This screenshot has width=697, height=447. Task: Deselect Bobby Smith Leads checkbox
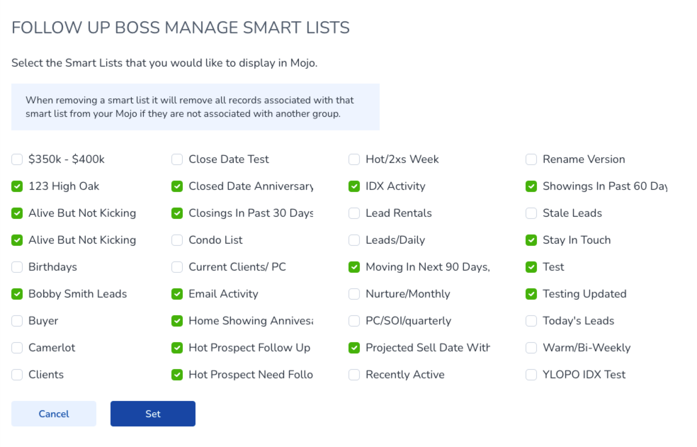pos(17,294)
